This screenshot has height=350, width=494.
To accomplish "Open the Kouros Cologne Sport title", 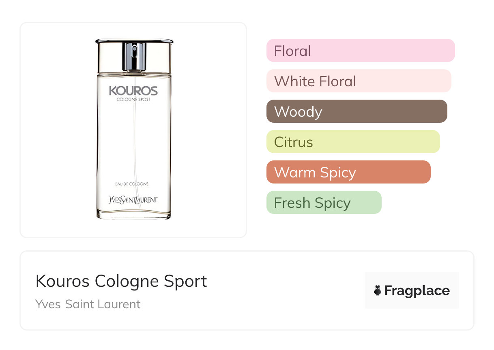I will point(121,281).
